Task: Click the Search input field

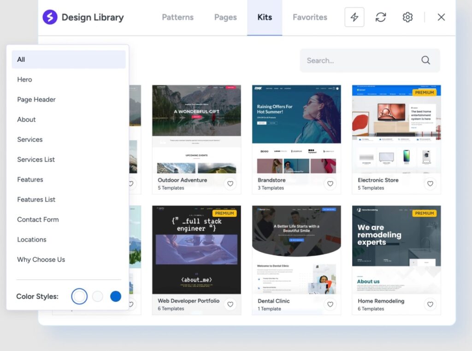Action: coord(360,60)
